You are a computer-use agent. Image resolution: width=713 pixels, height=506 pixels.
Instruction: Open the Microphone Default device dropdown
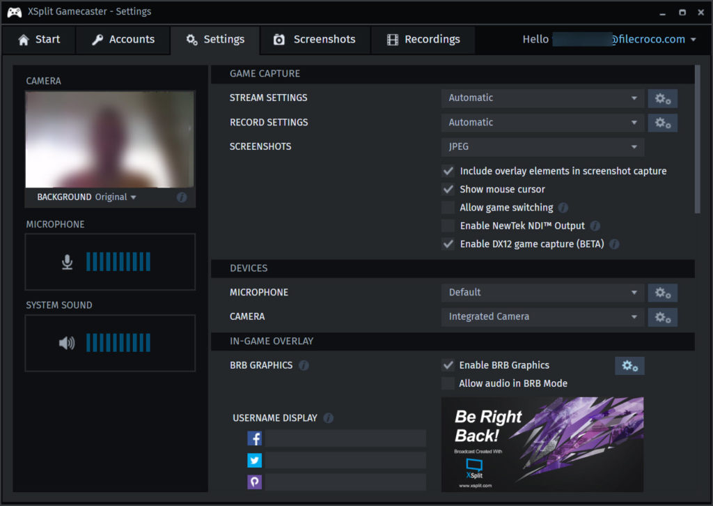[x=542, y=293]
